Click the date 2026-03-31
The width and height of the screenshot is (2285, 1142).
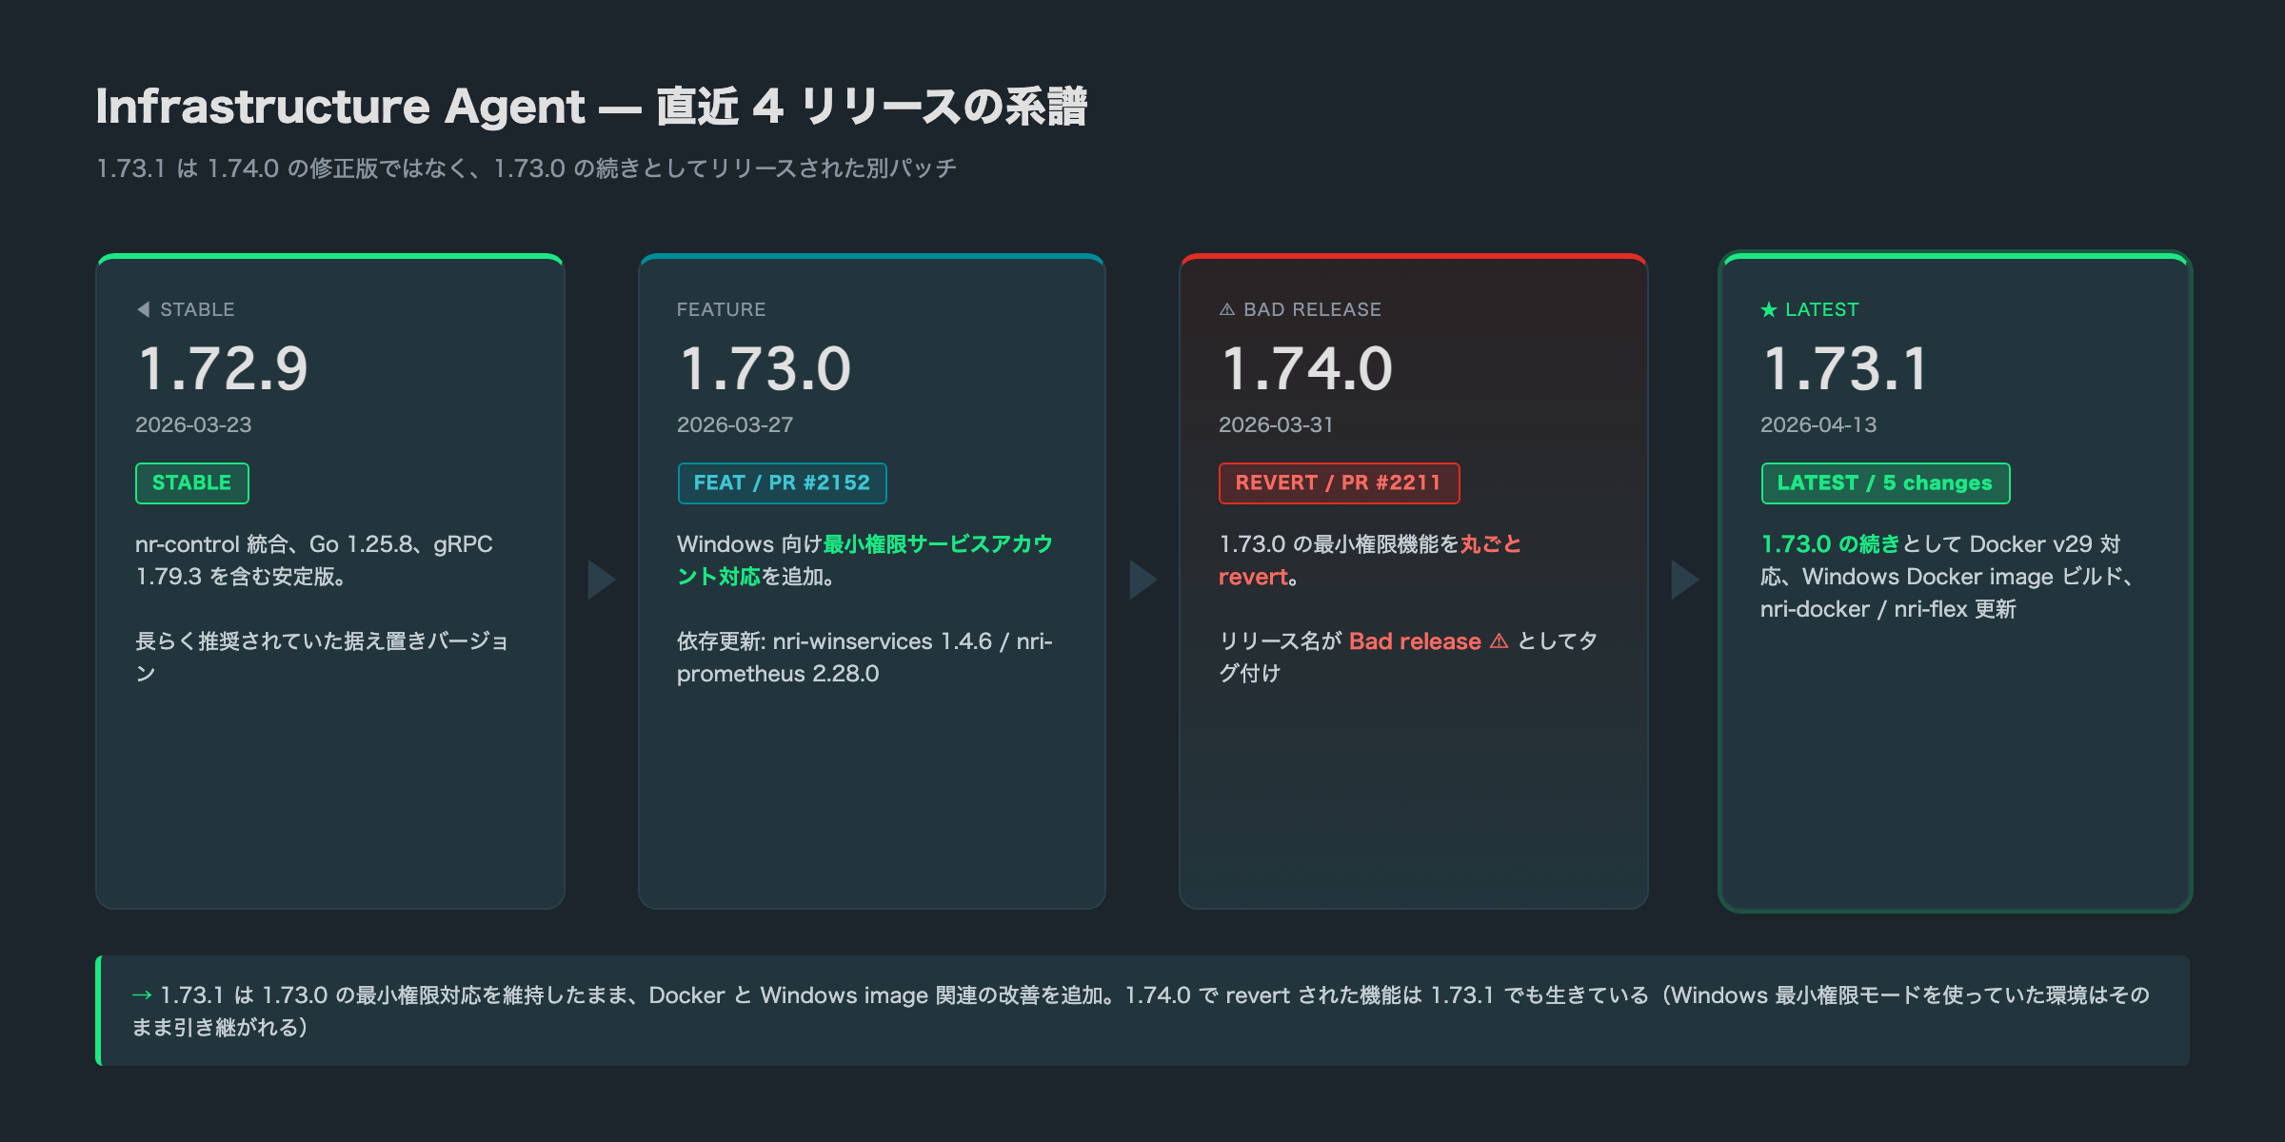click(x=1276, y=425)
